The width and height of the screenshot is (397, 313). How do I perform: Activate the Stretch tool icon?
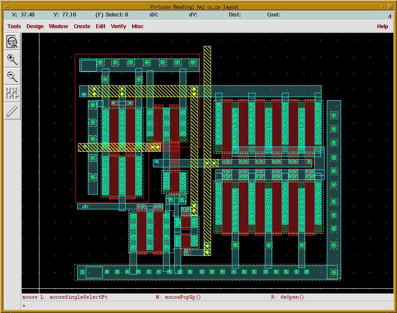click(x=13, y=93)
